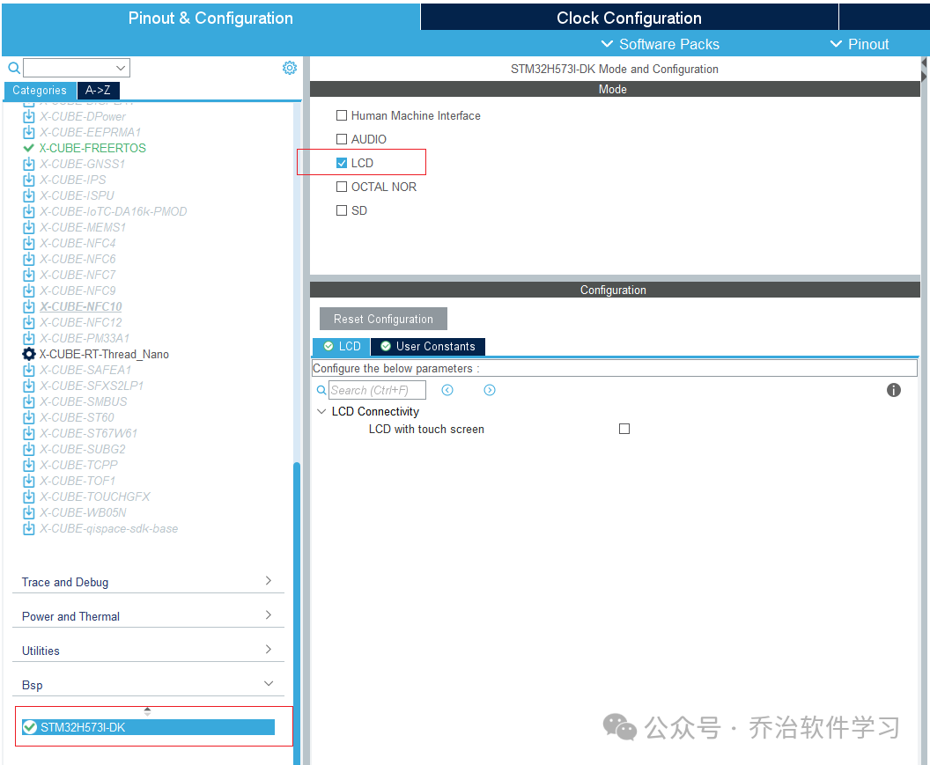Expand the Trace and Debug category

click(x=148, y=582)
